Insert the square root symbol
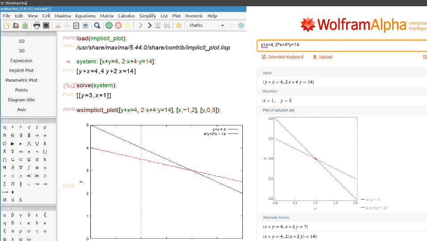 [x=29, y=127]
